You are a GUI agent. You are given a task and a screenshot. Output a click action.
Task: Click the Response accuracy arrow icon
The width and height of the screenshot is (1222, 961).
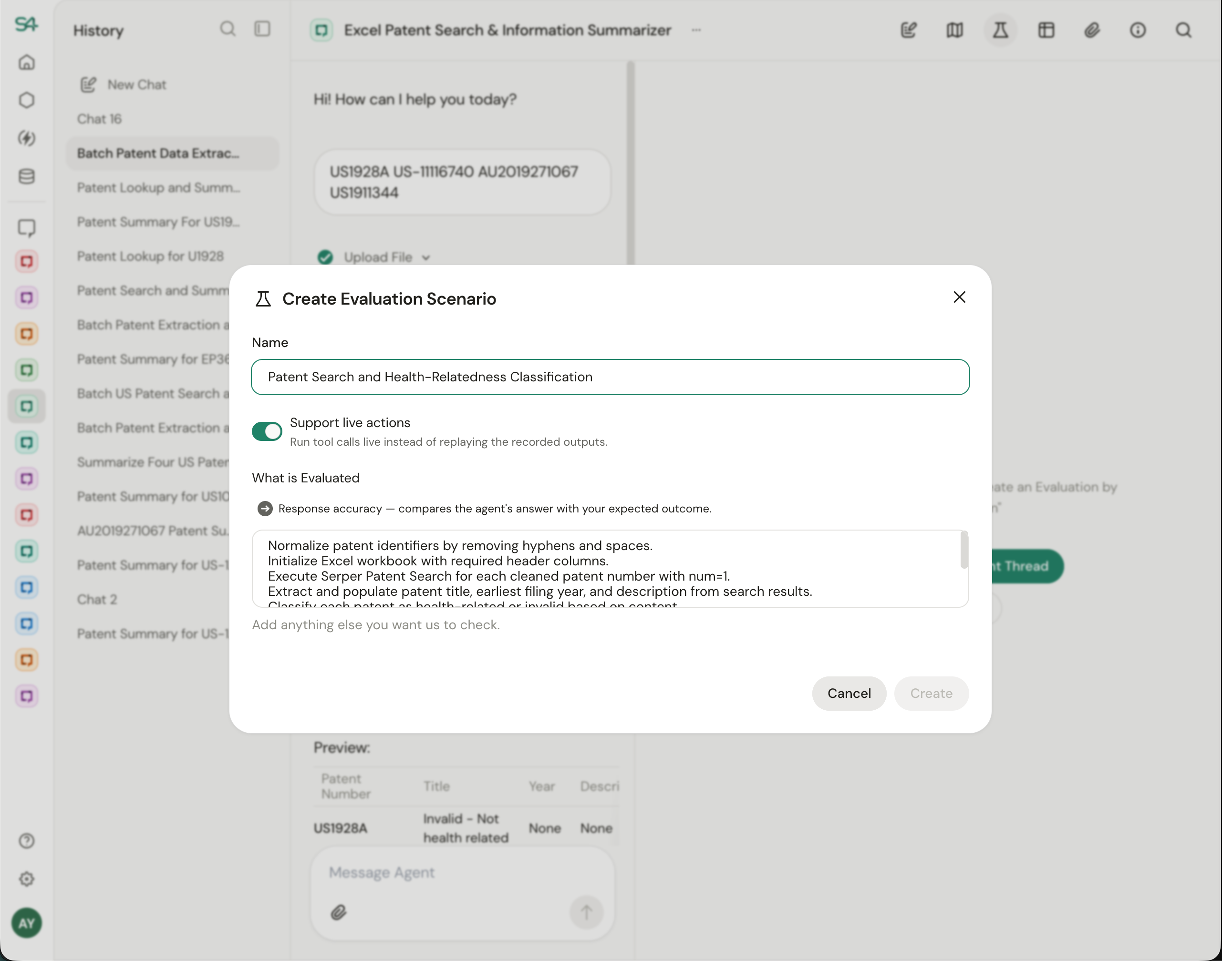click(x=265, y=509)
